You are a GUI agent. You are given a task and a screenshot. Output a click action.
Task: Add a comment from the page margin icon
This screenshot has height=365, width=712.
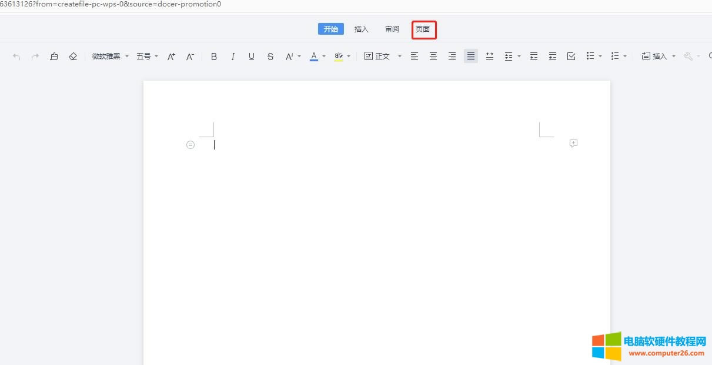573,144
